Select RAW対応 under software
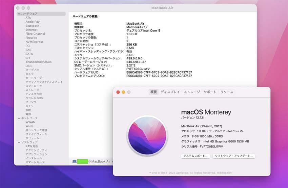Screen dimensions: 288x188 coord(32,146)
